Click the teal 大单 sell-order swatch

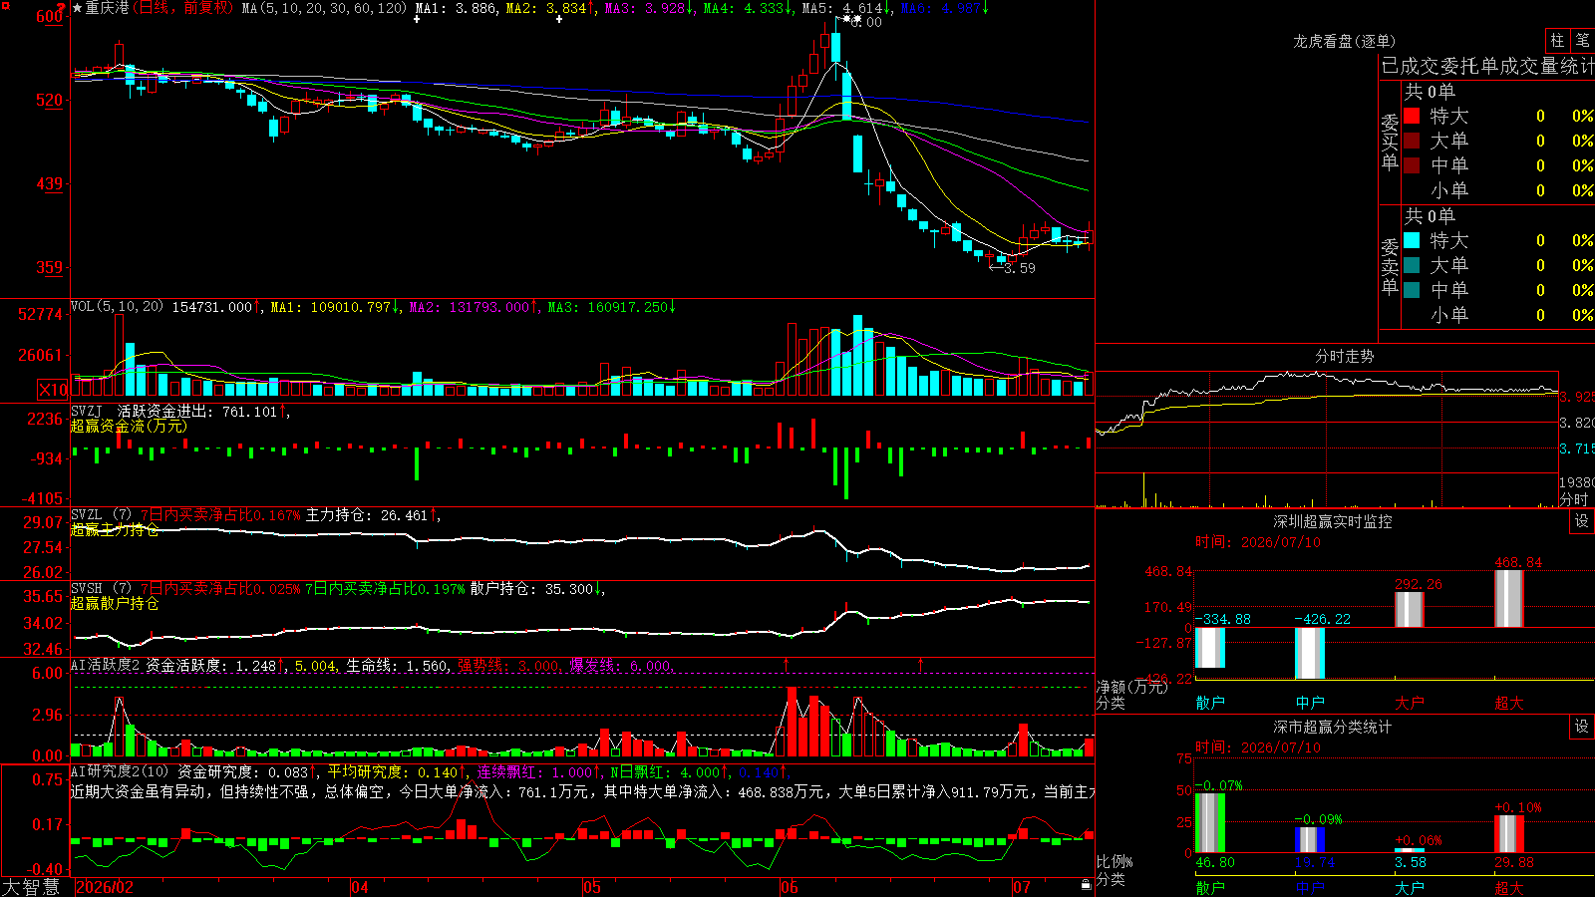click(1412, 265)
